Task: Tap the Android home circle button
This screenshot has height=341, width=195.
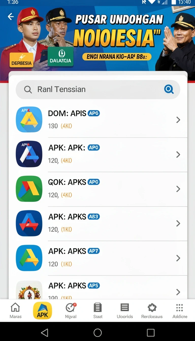Action: pyautogui.click(x=97, y=332)
